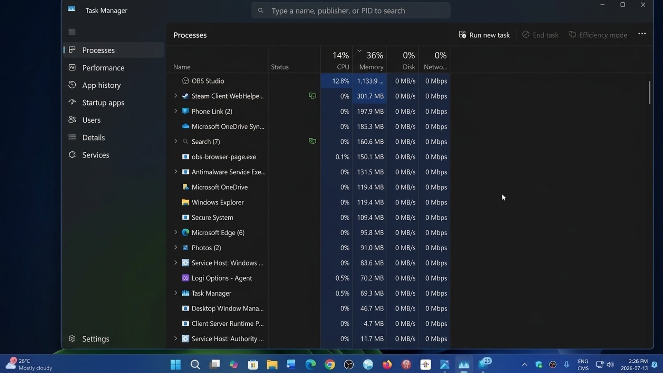Sort by the Memory column header
This screenshot has height=373, width=663.
pos(369,60)
